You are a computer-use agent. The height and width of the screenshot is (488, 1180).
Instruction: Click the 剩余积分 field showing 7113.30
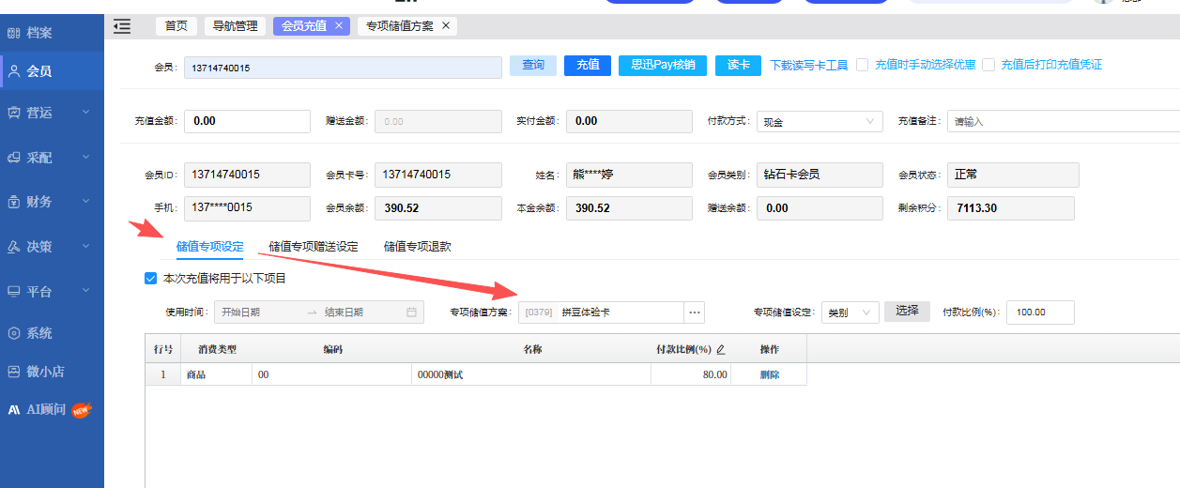(1010, 208)
